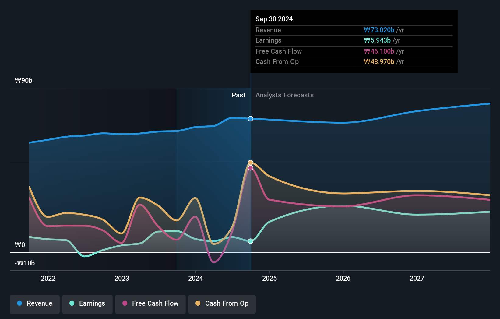
Task: Click the Free Cash Flow legend button
Action: pyautogui.click(x=150, y=303)
